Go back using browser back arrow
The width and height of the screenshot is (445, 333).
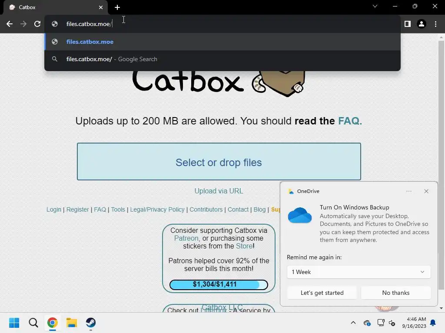(x=10, y=24)
